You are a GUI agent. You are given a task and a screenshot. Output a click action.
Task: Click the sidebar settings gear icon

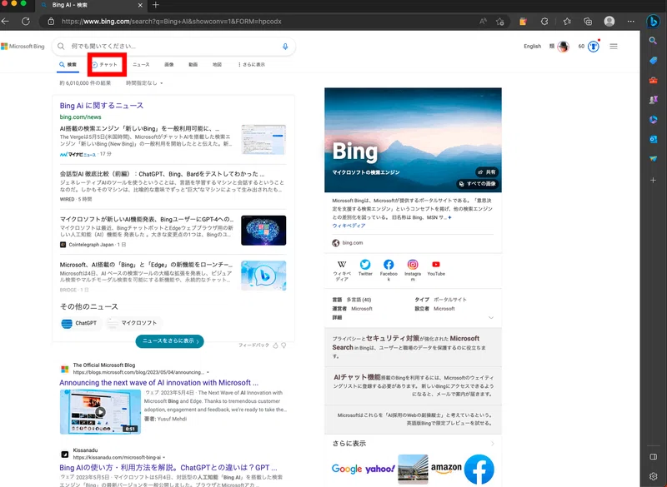pos(654,476)
